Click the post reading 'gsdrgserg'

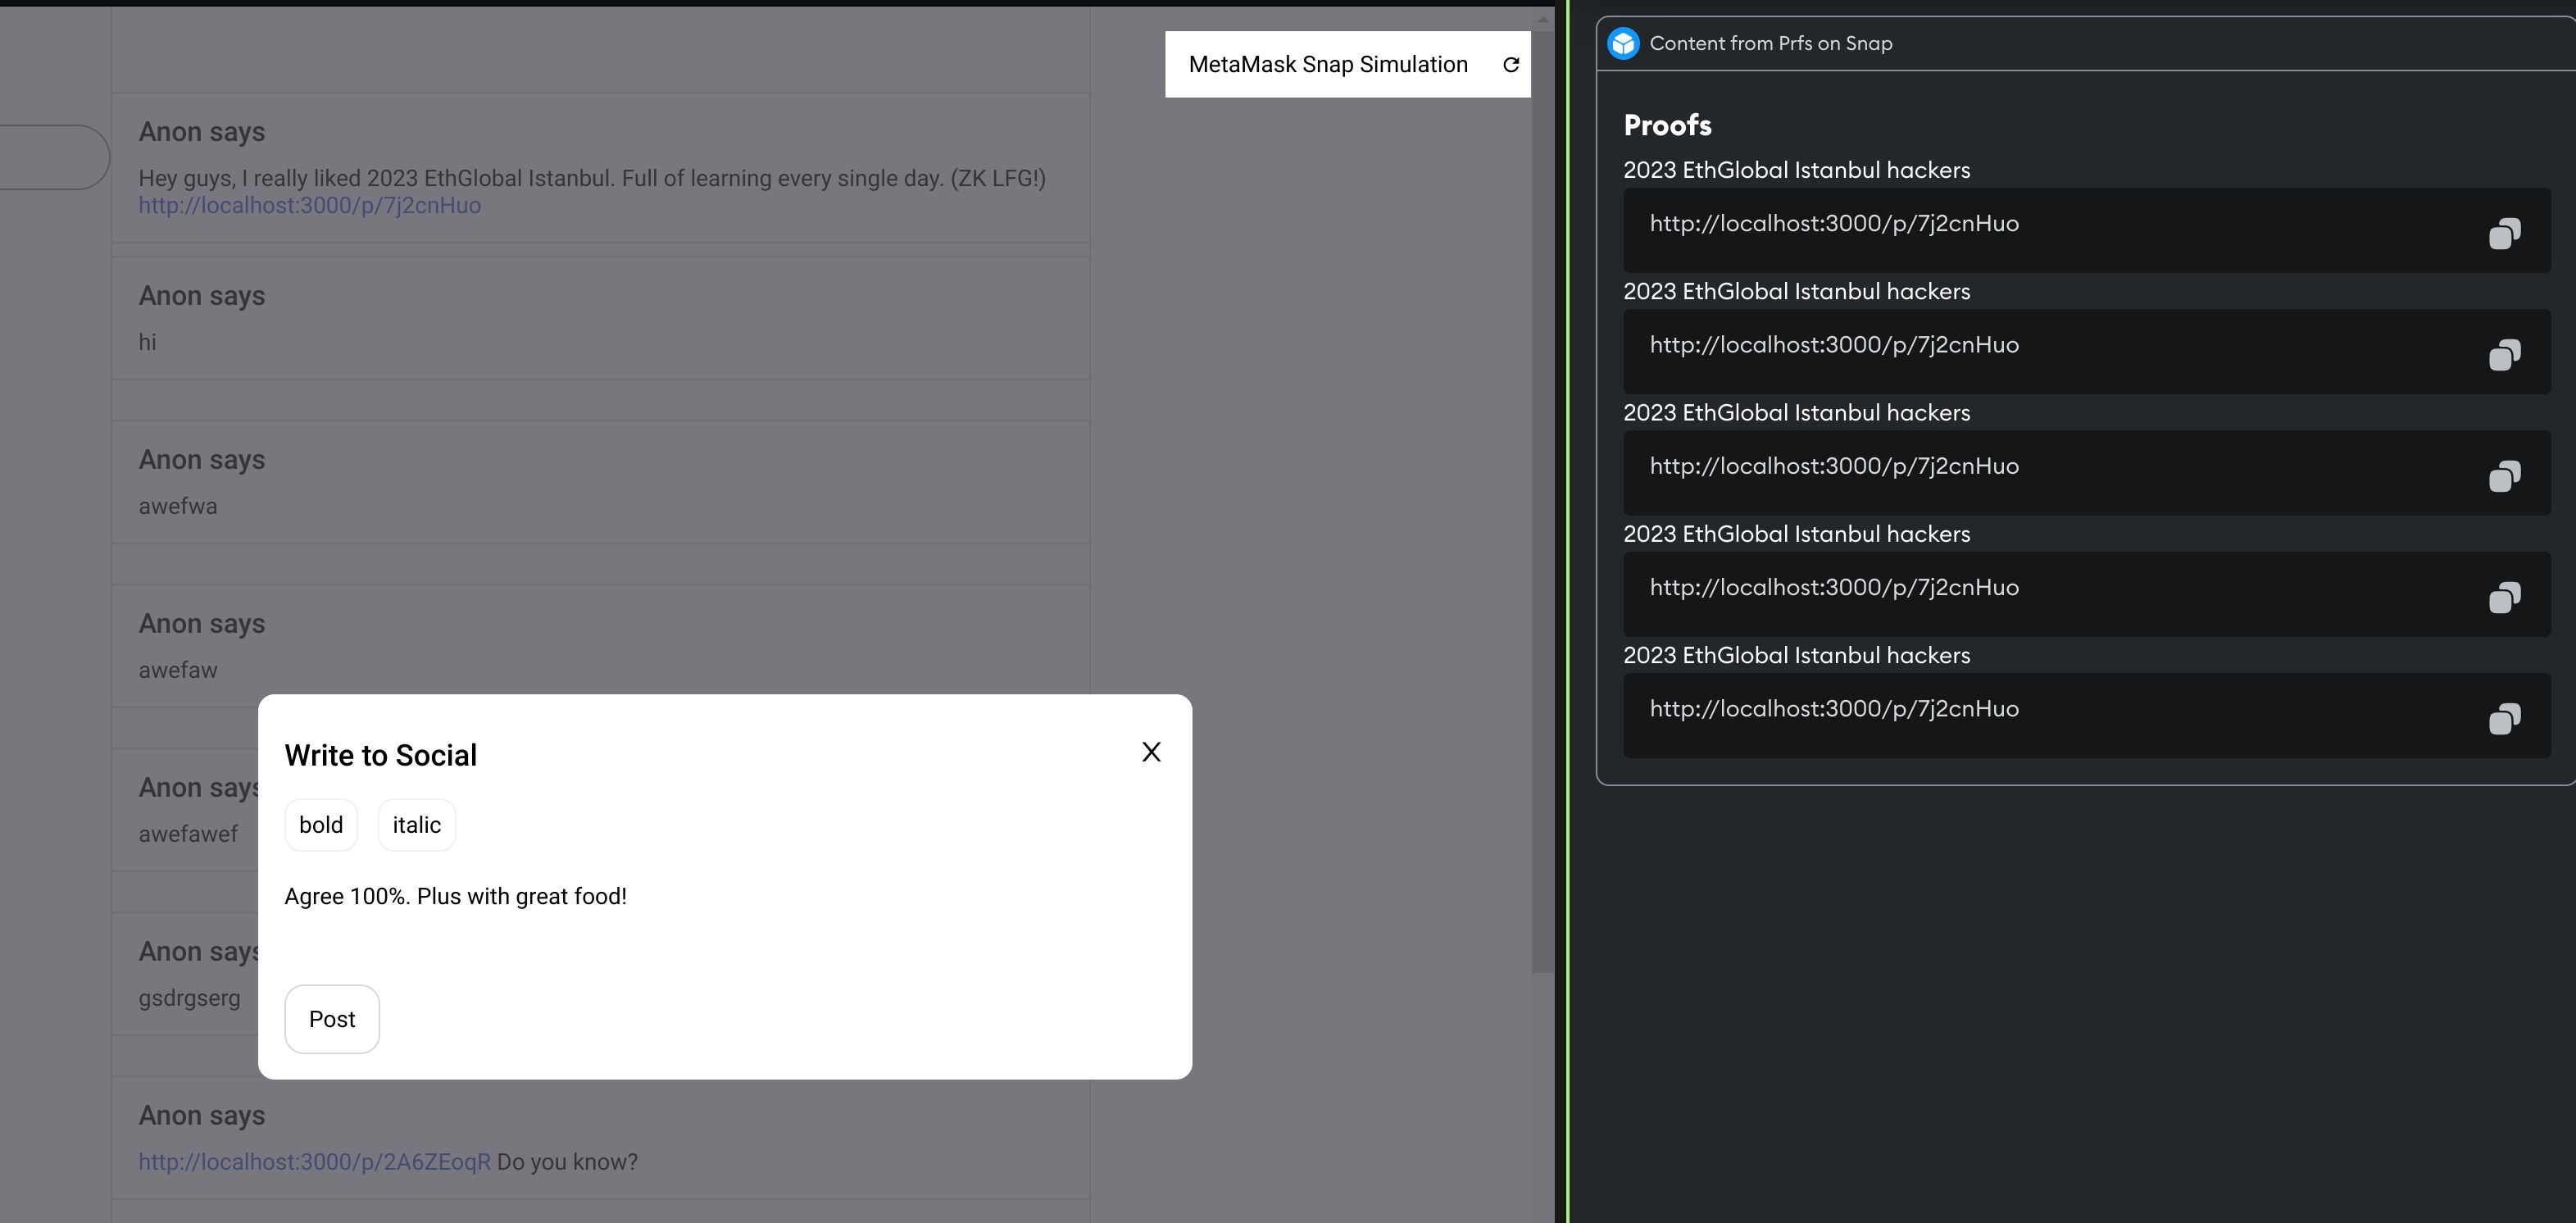189,998
